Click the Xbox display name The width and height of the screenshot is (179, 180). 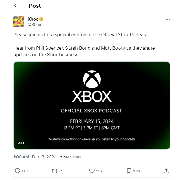click(x=33, y=19)
